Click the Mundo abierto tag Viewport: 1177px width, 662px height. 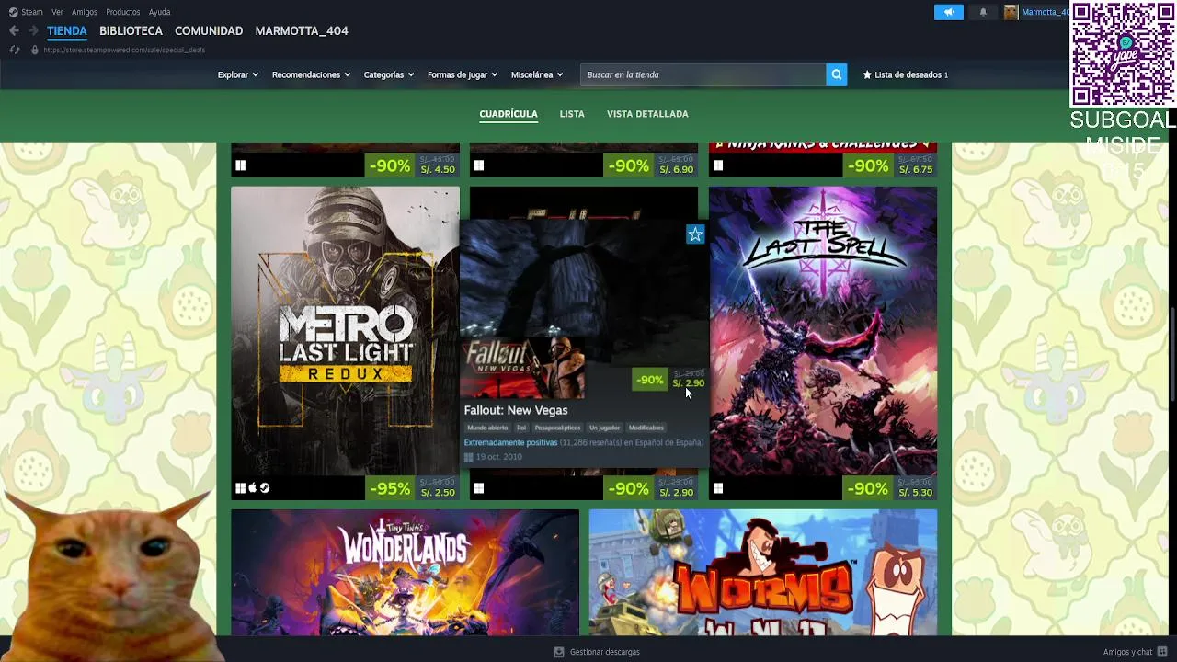[x=487, y=428]
